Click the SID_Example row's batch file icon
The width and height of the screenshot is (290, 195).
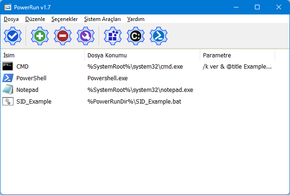[8, 101]
